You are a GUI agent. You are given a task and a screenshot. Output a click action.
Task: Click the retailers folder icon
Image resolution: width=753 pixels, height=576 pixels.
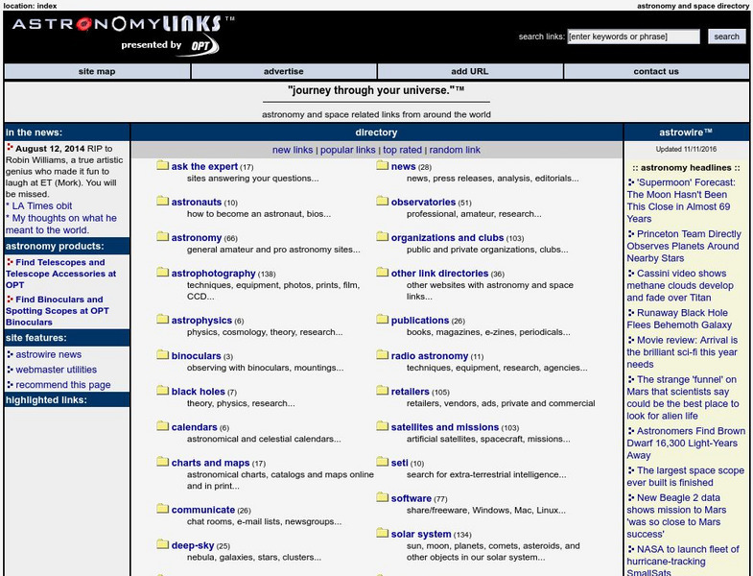coord(383,391)
